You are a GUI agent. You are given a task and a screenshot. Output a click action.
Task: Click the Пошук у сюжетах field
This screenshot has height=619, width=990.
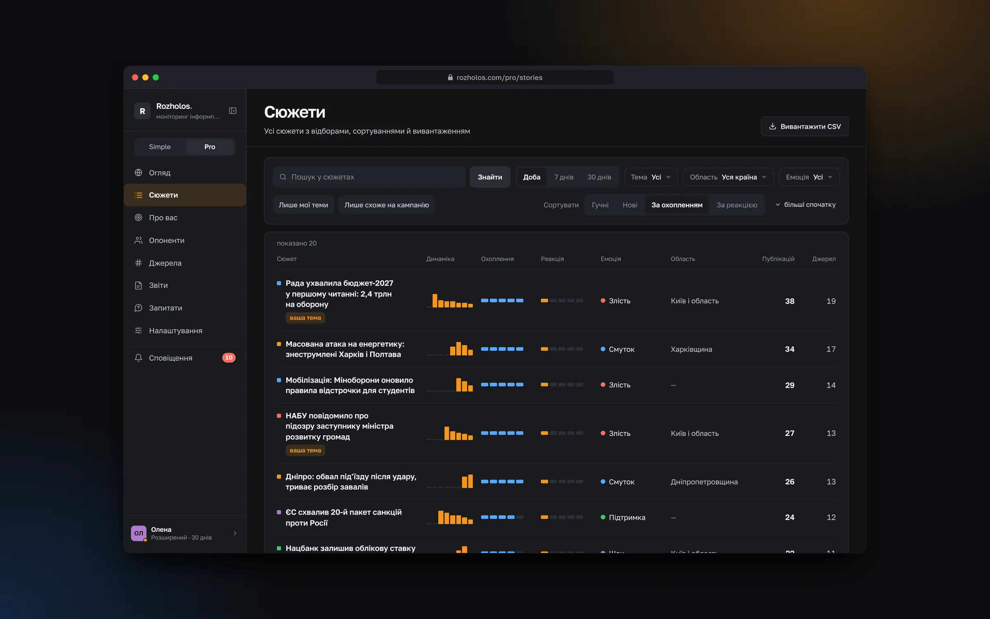[x=369, y=177]
